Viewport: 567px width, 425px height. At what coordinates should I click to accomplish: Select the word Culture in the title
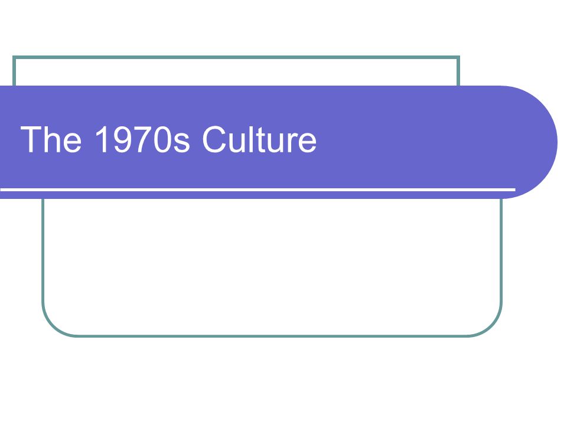(259, 139)
